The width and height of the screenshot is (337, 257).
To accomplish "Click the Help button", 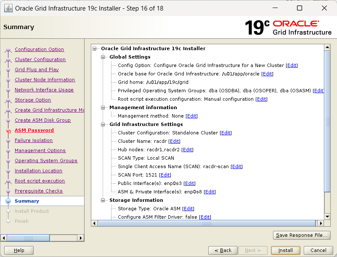I will (x=19, y=251).
